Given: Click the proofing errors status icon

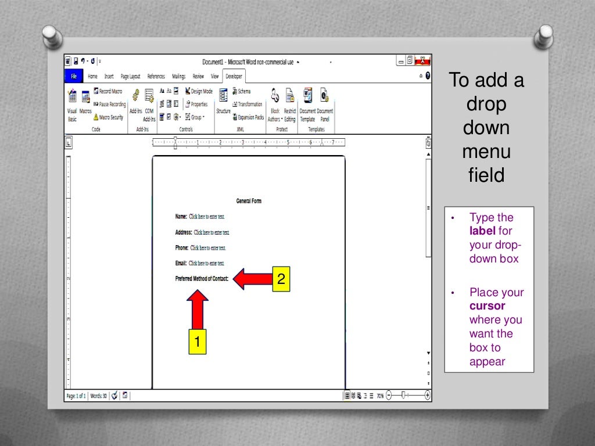Looking at the screenshot, I should pyautogui.click(x=114, y=396).
